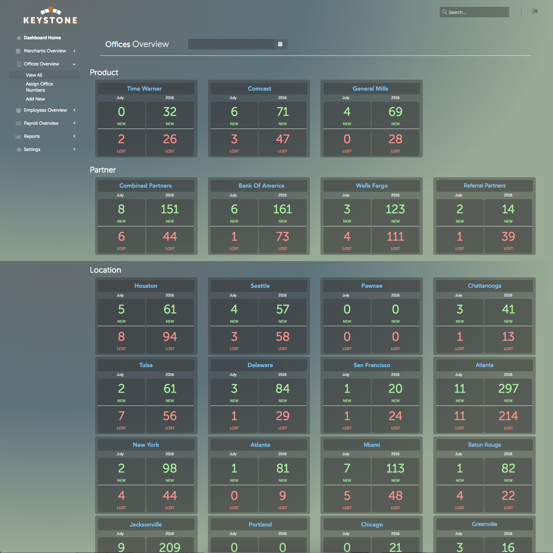Image resolution: width=553 pixels, height=553 pixels.
Task: Open the Baton Rouge card title
Action: 484,445
